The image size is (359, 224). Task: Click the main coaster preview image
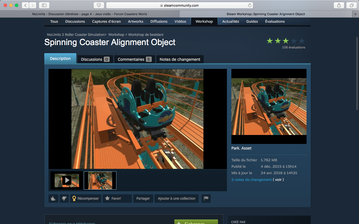137,119
